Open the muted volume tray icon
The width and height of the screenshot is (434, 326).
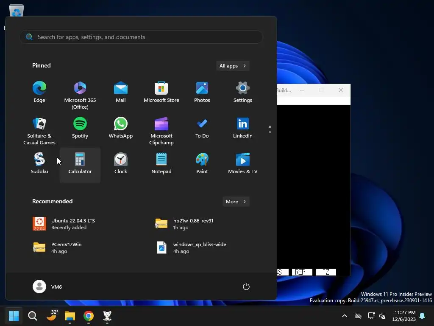pos(383,316)
